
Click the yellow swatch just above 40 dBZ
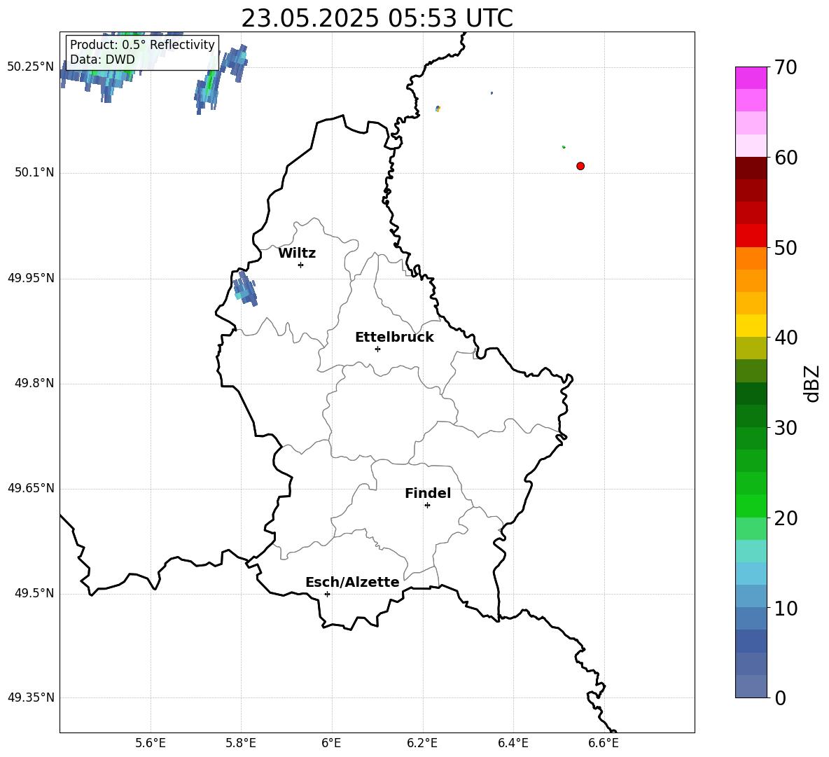[x=751, y=326]
